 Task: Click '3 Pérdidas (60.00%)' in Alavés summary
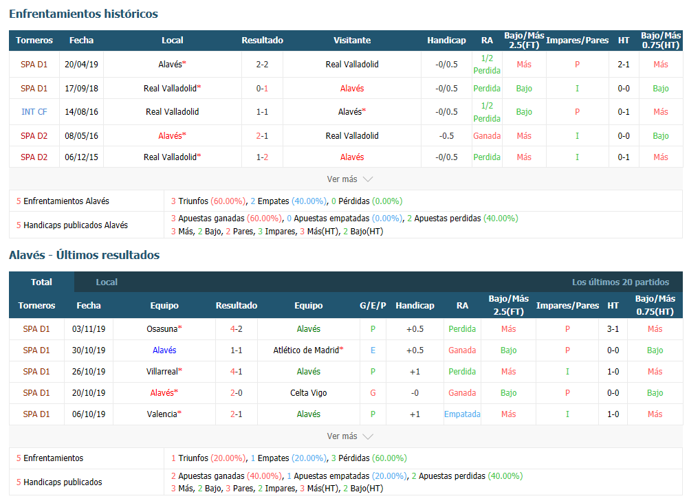pos(369,458)
